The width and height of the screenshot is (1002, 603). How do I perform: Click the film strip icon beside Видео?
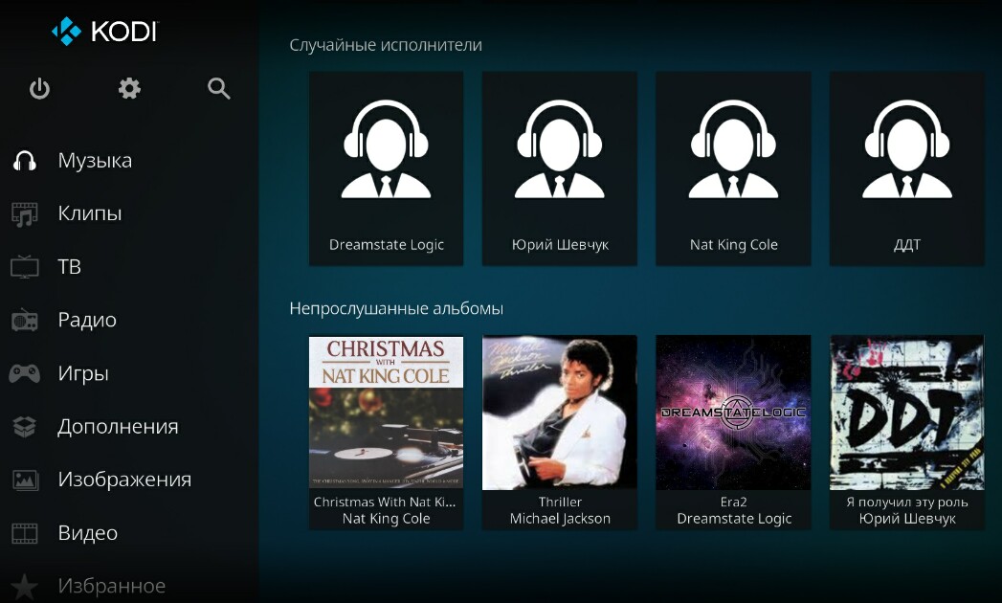coord(25,533)
